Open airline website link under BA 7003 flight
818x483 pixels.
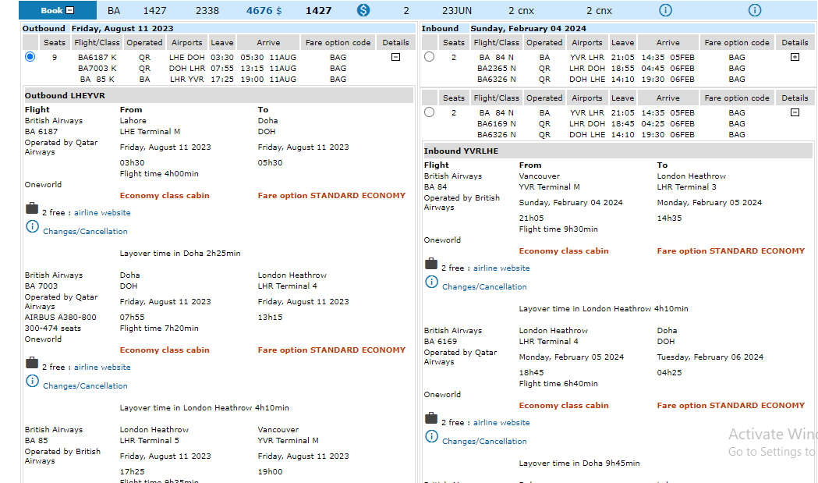coord(102,367)
